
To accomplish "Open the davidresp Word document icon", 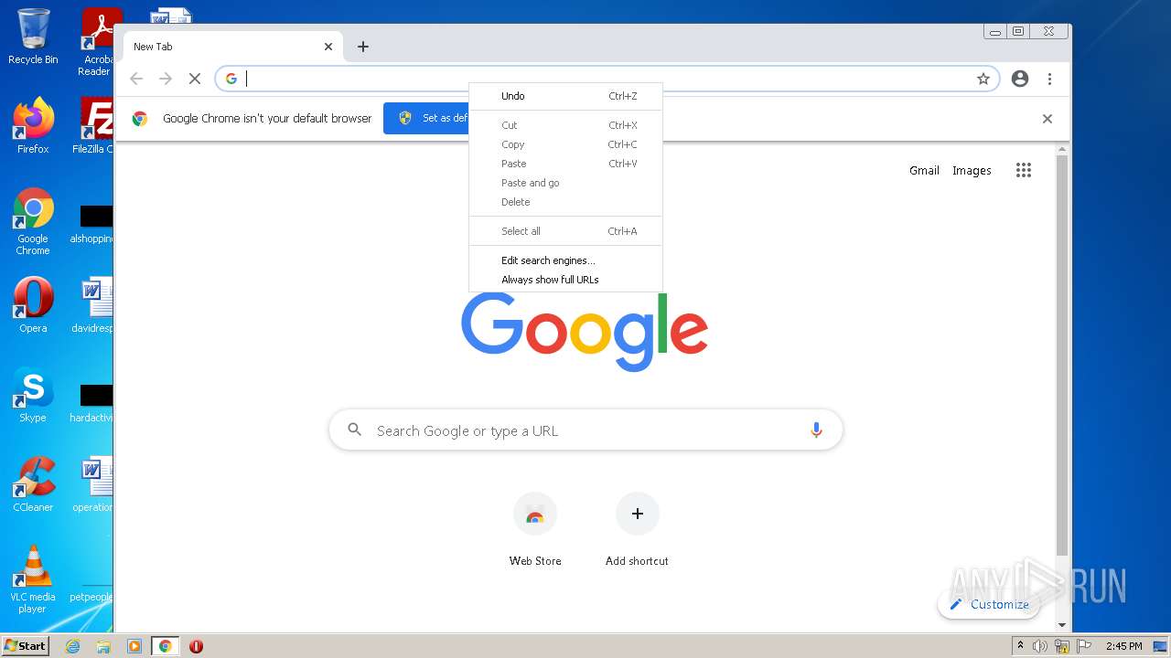I will 93,305.
